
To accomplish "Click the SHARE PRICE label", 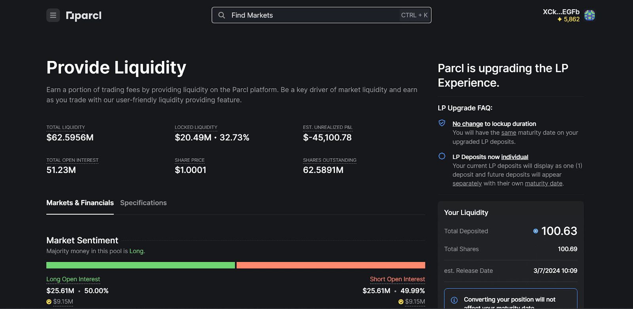I will pyautogui.click(x=190, y=160).
